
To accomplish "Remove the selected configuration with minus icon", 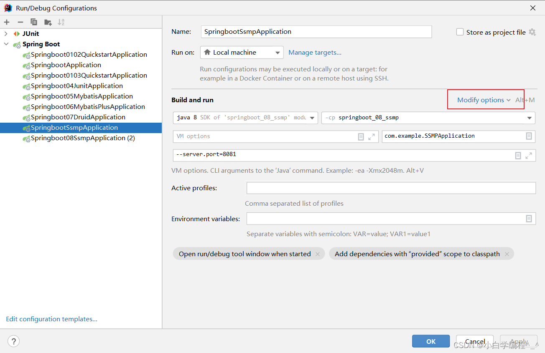I will 20,22.
